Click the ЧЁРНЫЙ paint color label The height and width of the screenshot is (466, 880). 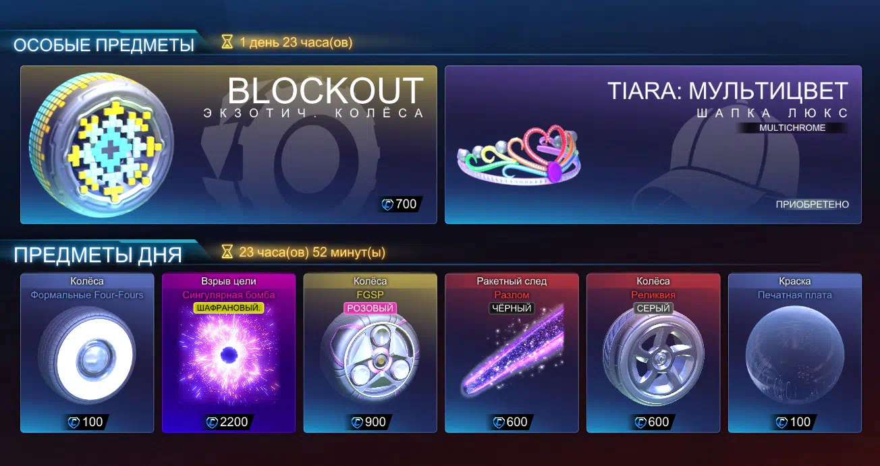[x=512, y=308]
